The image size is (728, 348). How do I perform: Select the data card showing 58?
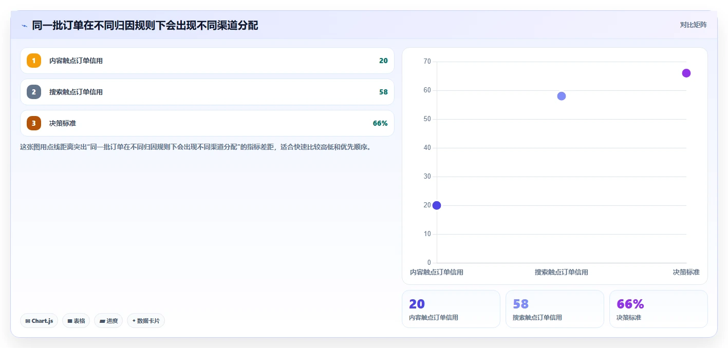click(x=555, y=309)
